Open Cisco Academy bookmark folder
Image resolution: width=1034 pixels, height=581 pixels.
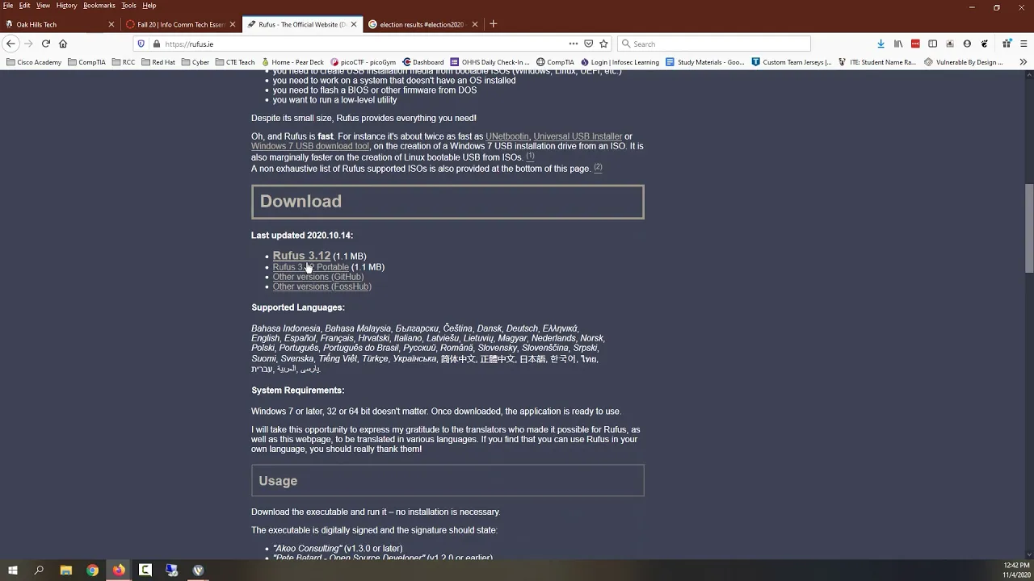coord(33,62)
